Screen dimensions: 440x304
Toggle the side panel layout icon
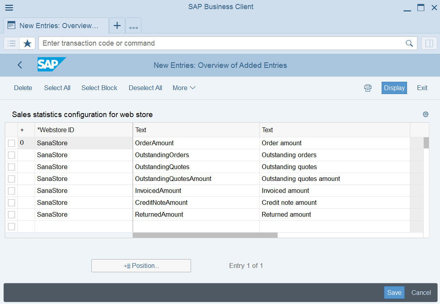tap(429, 43)
